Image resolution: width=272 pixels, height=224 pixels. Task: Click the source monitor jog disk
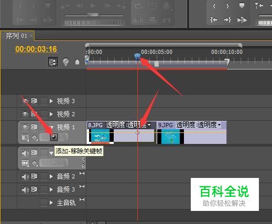[94, 23]
